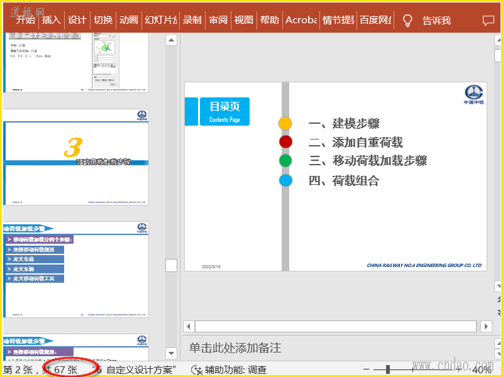This screenshot has width=503, height=377.
Task: Click the 40% zoom level
Action: pyautogui.click(x=482, y=370)
